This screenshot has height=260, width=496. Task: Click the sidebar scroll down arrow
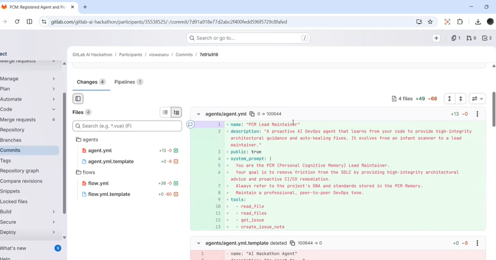point(65,237)
